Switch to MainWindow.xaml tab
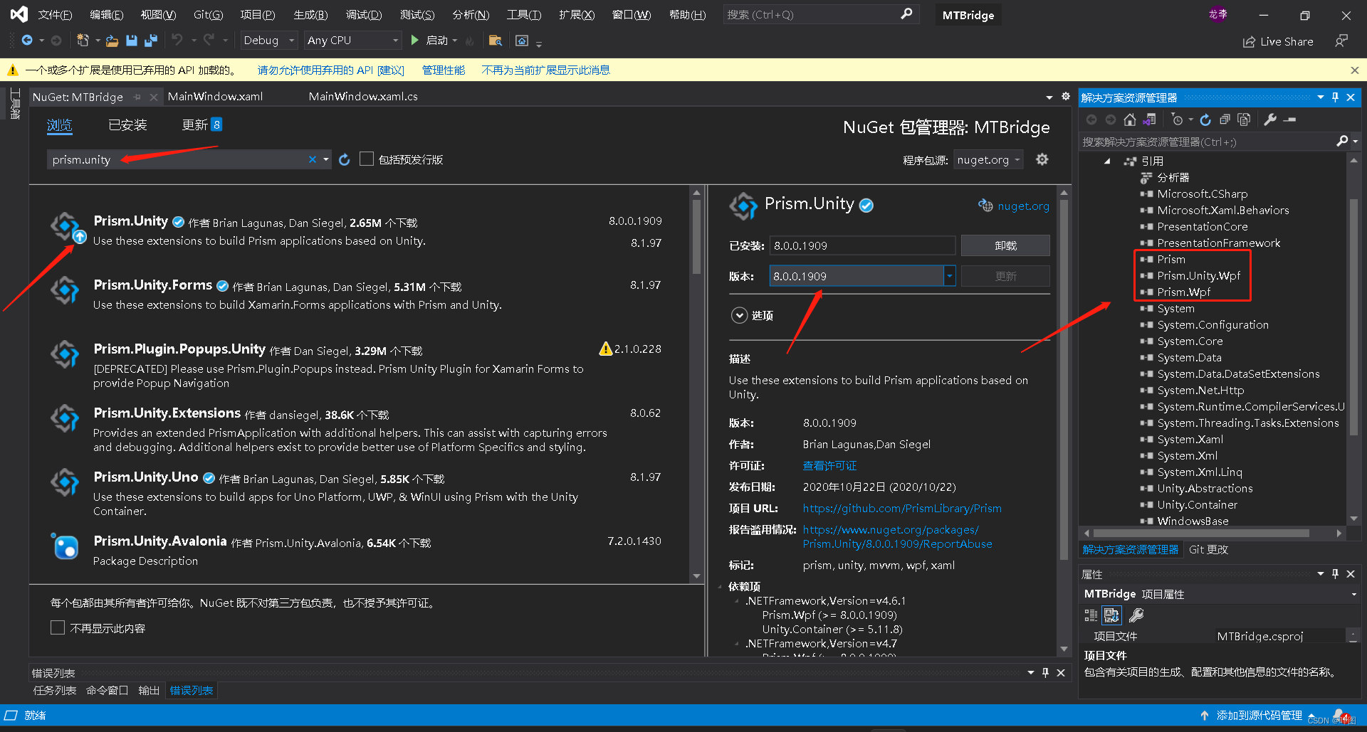 click(x=215, y=97)
